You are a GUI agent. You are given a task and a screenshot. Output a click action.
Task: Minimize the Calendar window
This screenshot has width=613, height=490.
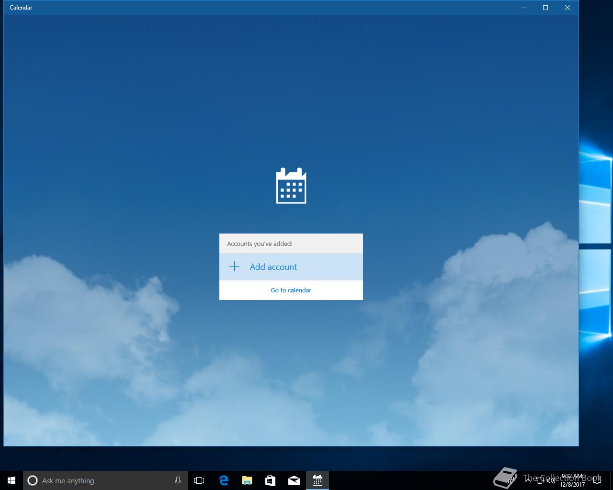523,8
